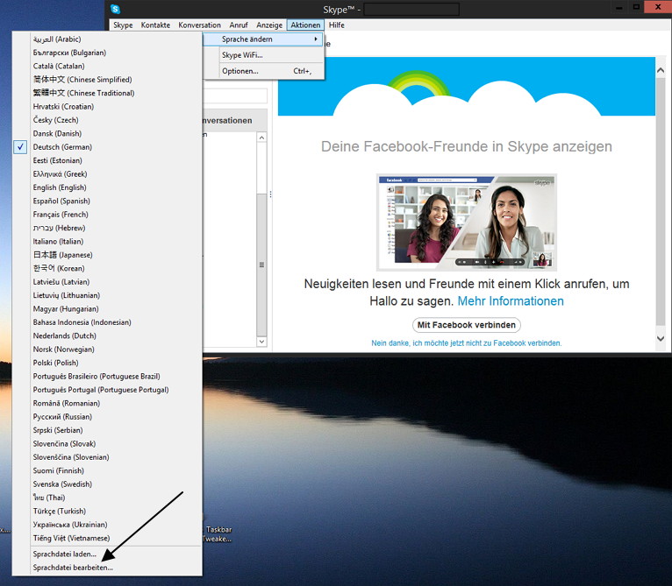
Task: Select Українська (Ukrainian)
Action: pos(107,525)
